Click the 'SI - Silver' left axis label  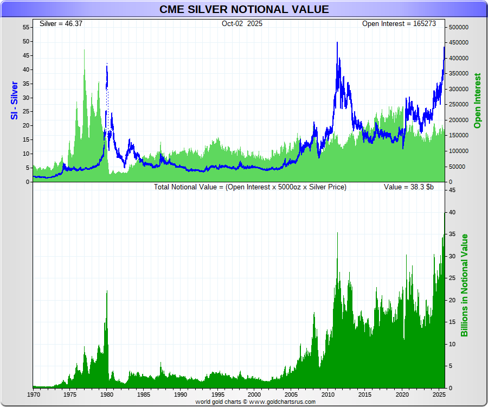14,100
